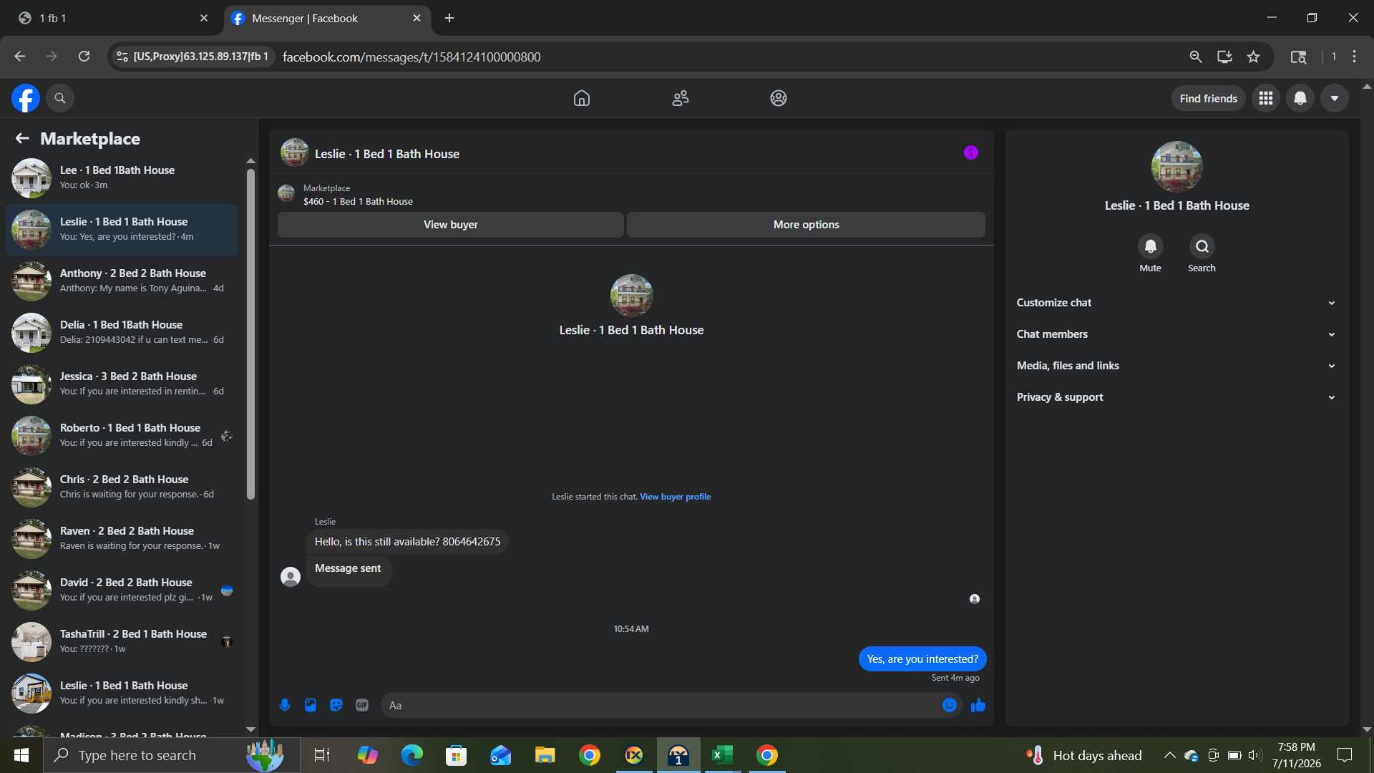Open Microsoft Store from the taskbar
This screenshot has height=773, width=1374.
[456, 755]
